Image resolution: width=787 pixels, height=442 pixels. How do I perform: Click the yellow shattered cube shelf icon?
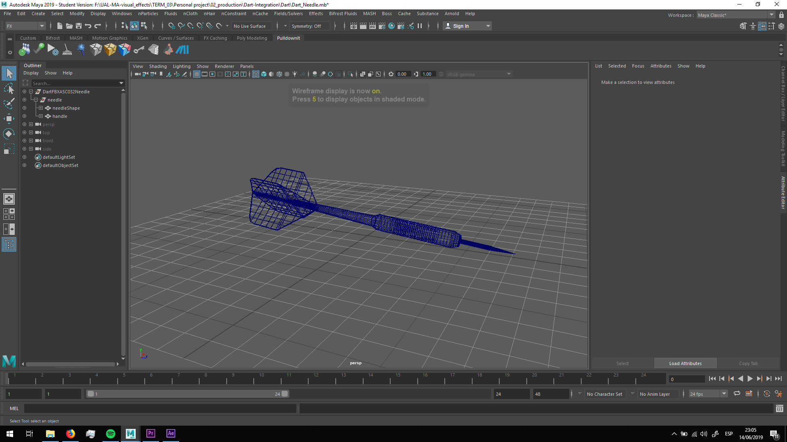(110, 50)
